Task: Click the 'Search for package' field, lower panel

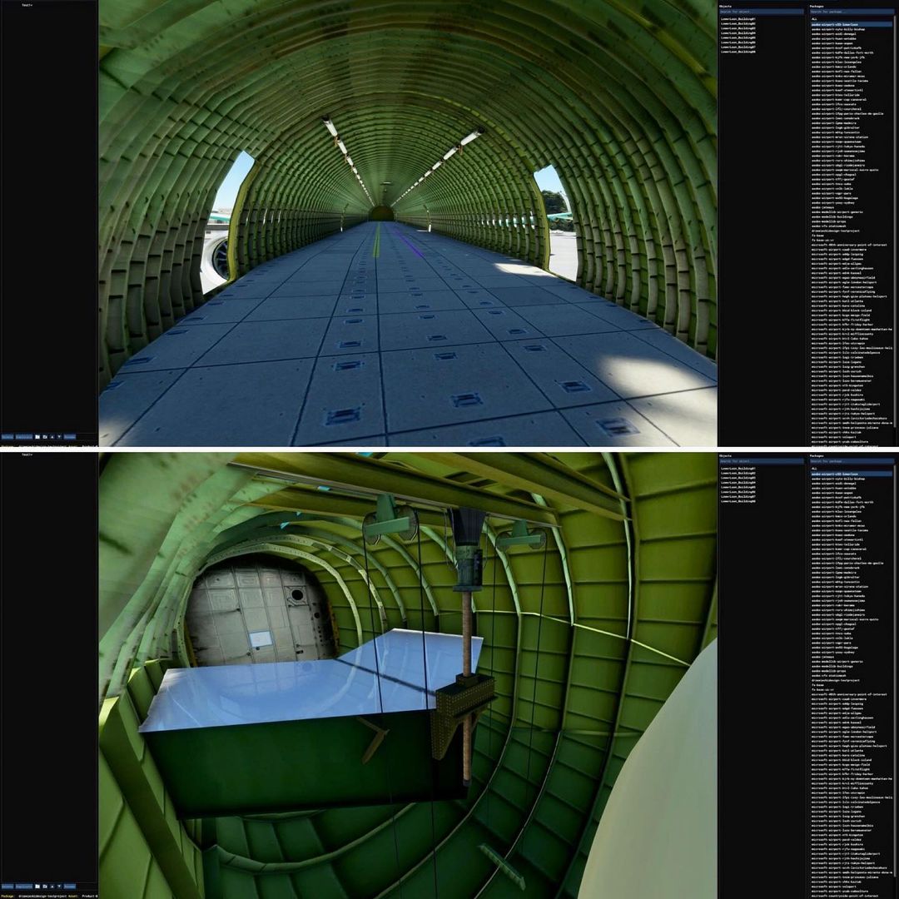Action: click(851, 461)
